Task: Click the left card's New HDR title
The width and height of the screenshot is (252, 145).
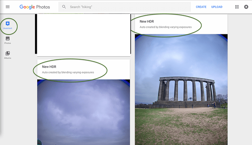Action: tap(49, 67)
